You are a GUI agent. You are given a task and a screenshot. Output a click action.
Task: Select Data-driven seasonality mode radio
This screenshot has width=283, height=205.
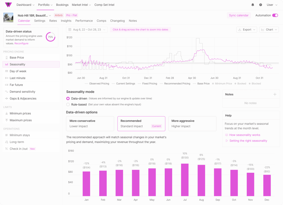pos(68,98)
